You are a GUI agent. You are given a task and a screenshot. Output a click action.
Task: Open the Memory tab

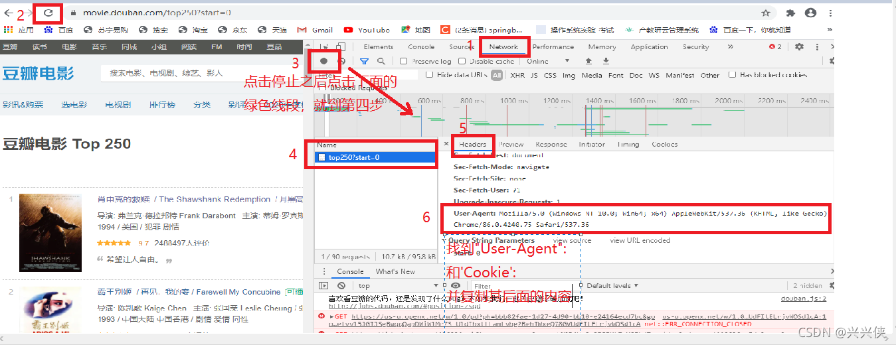602,47
